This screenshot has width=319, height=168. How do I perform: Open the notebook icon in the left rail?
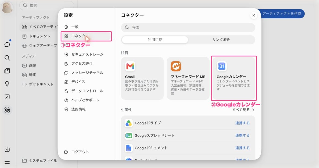(7, 71)
